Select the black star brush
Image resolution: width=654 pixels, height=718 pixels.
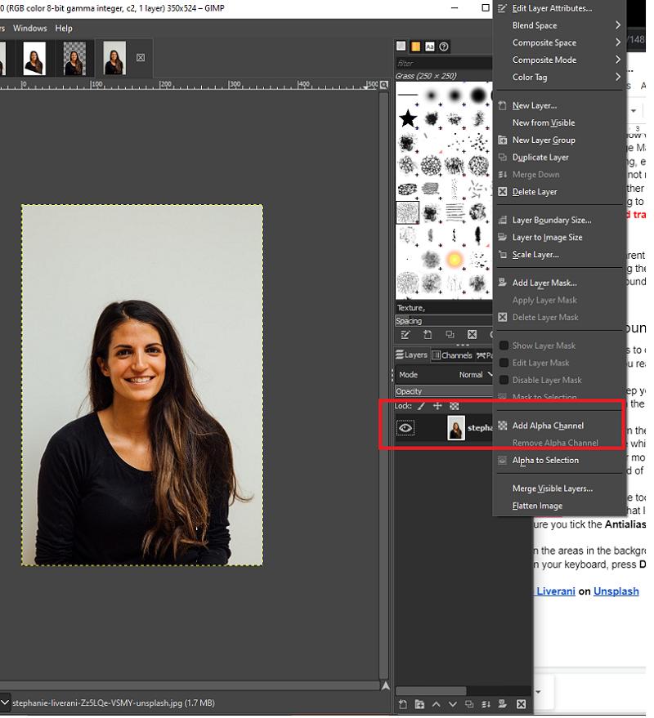(x=408, y=119)
